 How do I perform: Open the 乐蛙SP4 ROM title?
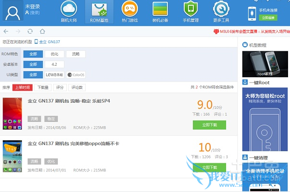pos(69,101)
